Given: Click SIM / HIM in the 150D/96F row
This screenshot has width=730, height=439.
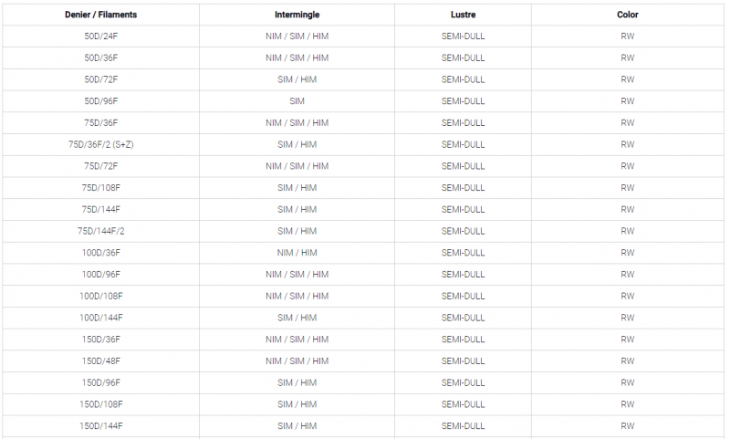Looking at the screenshot, I should click(x=297, y=382).
